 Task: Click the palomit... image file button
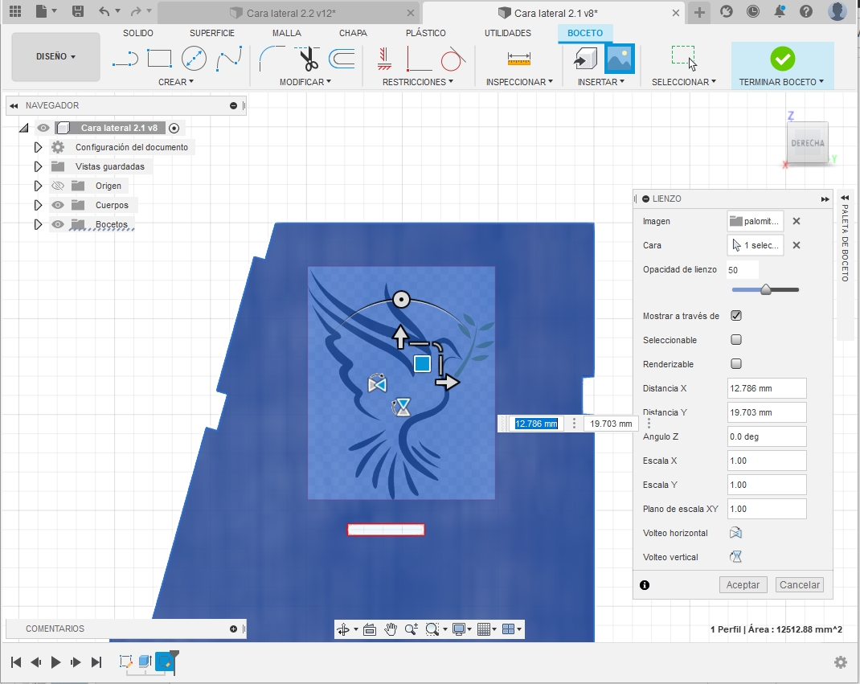pyautogui.click(x=756, y=221)
